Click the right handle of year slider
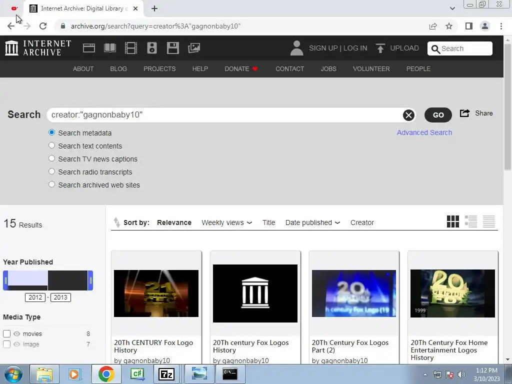512x384 pixels. (x=90, y=280)
